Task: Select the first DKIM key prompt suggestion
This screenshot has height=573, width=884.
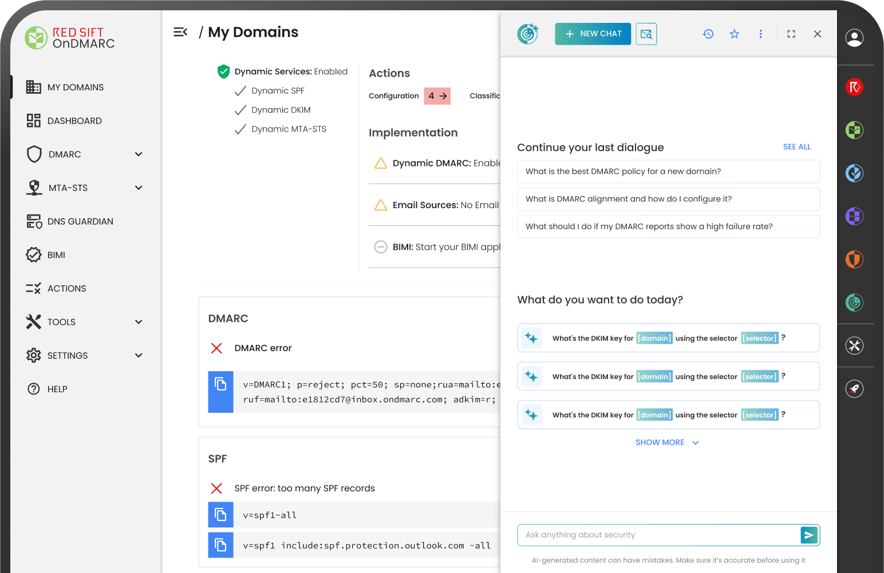Action: (669, 338)
